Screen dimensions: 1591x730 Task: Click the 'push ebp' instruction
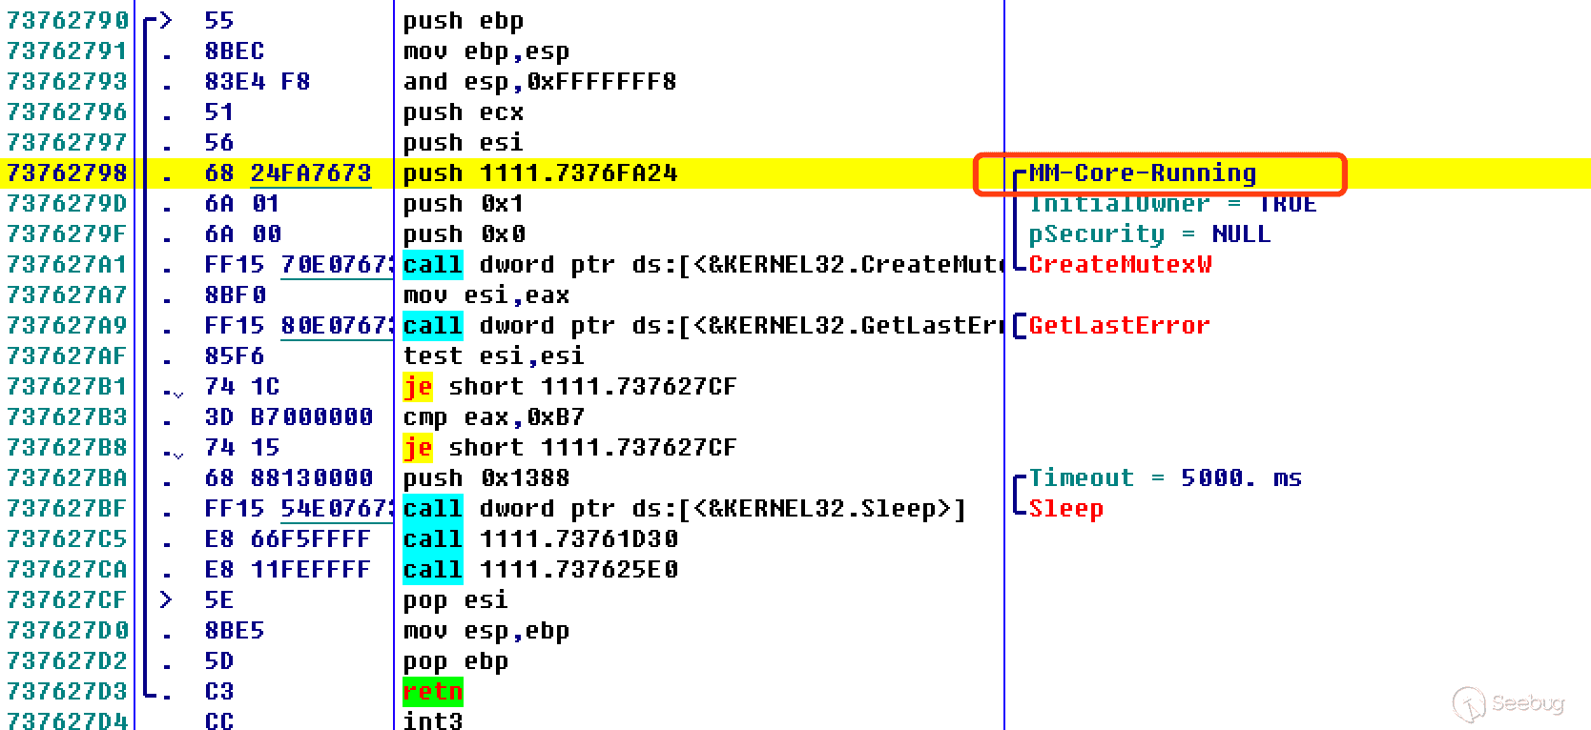pos(463,20)
